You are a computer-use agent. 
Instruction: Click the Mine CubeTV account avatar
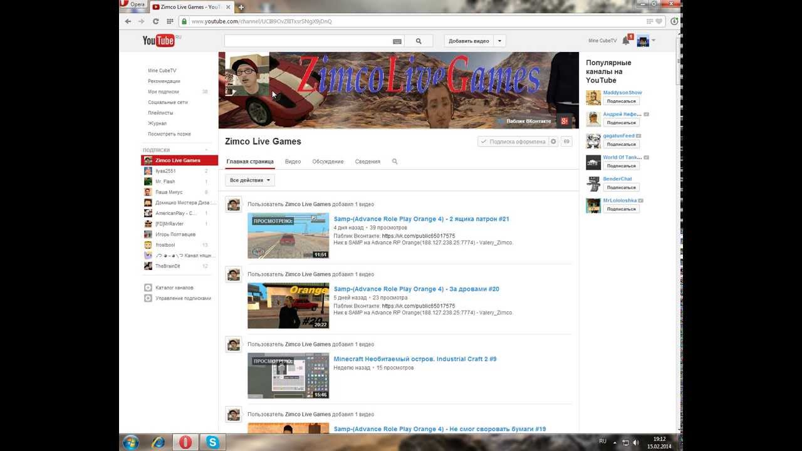click(643, 41)
